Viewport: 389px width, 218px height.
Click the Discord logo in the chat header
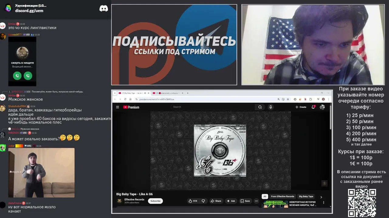coord(104,8)
